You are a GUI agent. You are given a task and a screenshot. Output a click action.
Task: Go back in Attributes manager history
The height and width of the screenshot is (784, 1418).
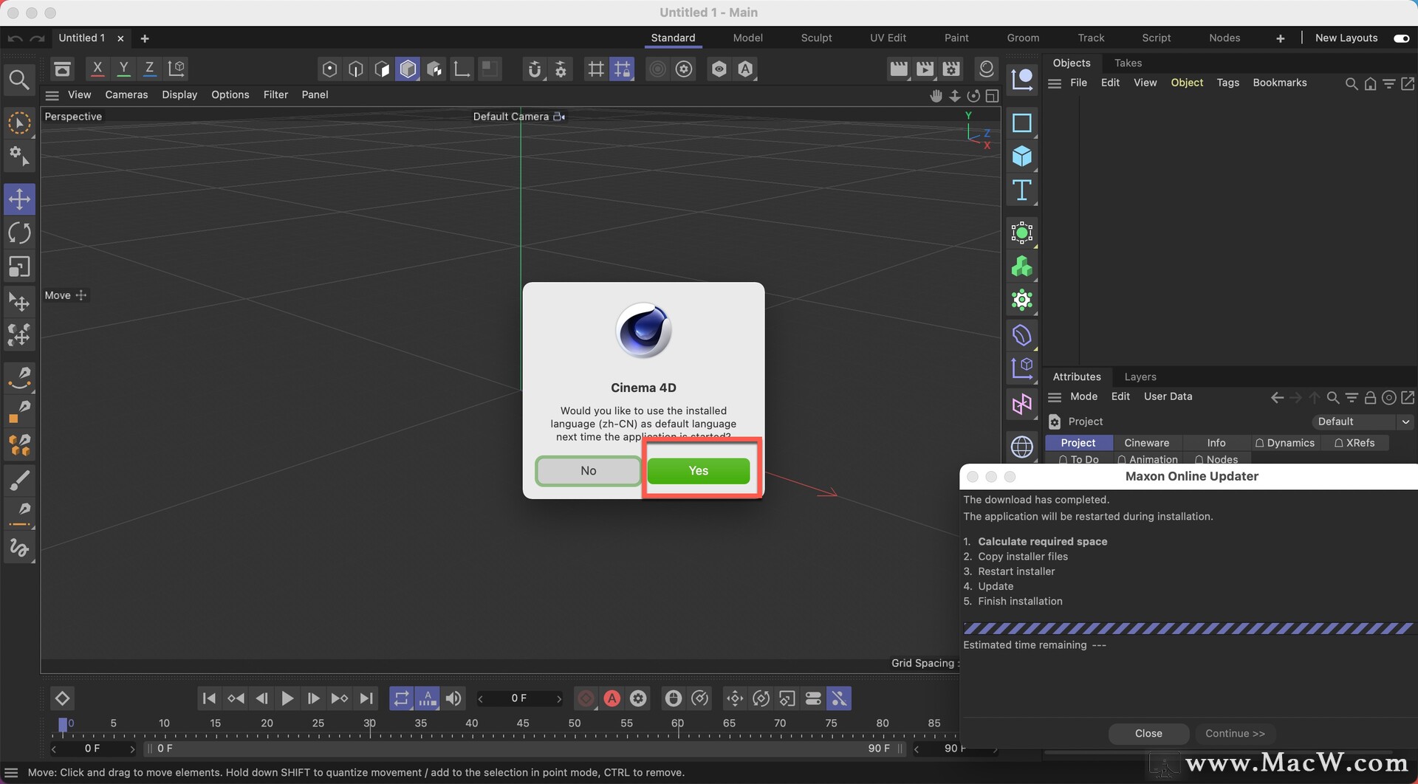tap(1277, 398)
